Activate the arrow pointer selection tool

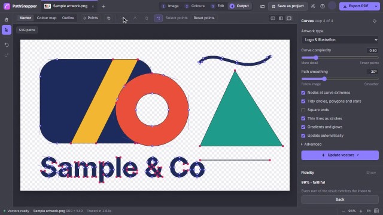pyautogui.click(x=7, y=30)
